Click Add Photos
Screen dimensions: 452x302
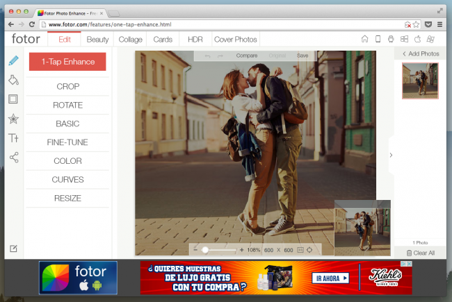coord(421,54)
